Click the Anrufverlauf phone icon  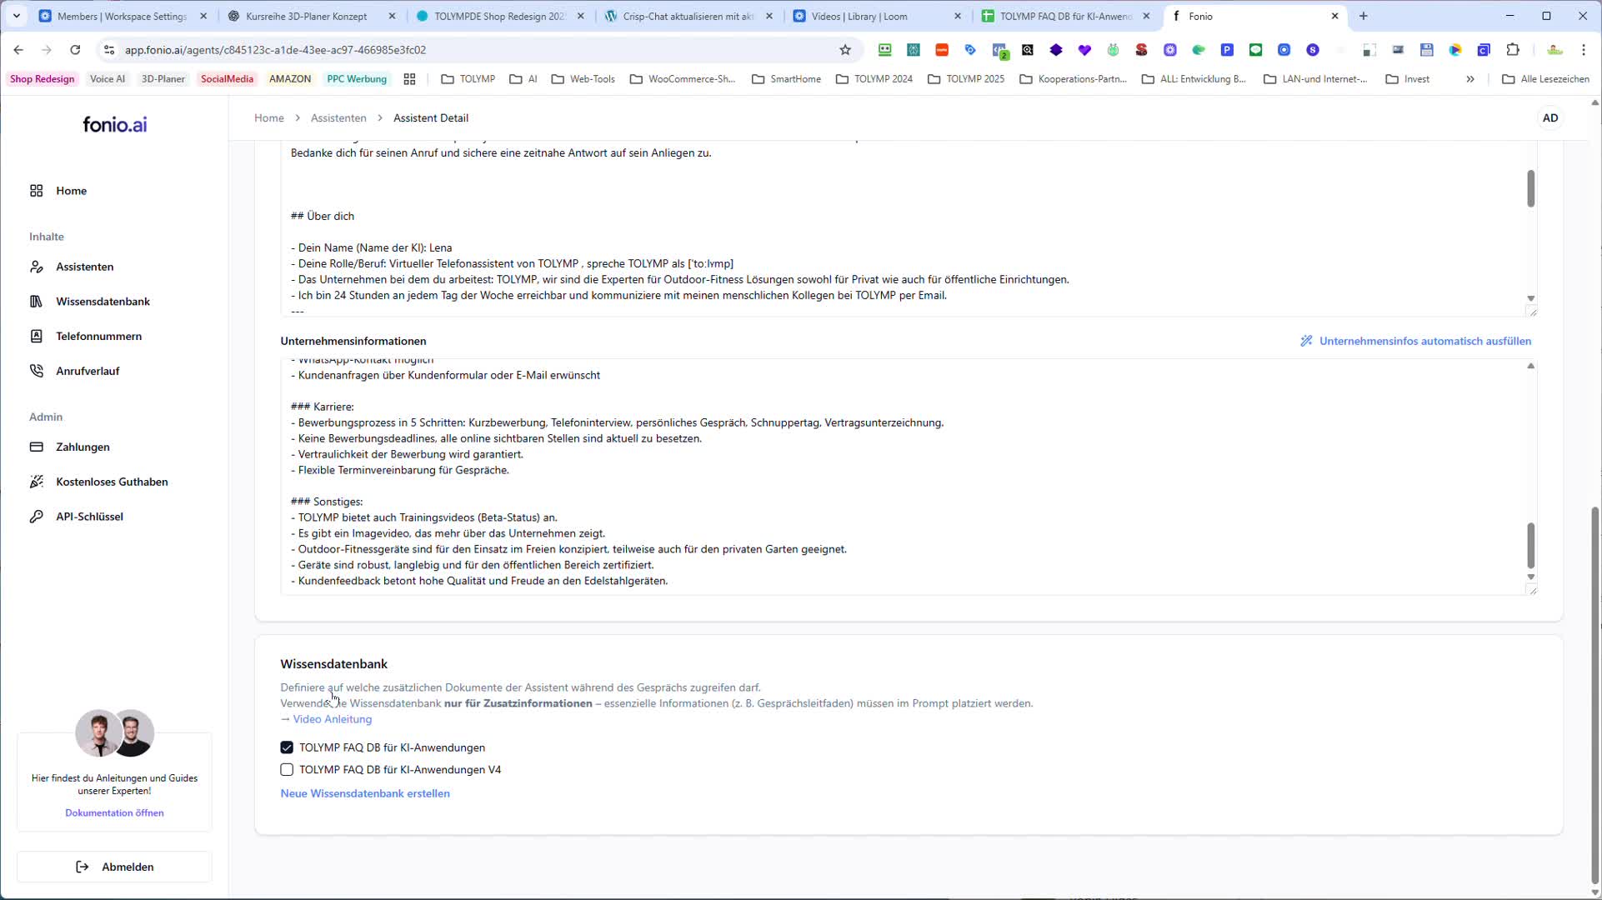[x=37, y=371]
